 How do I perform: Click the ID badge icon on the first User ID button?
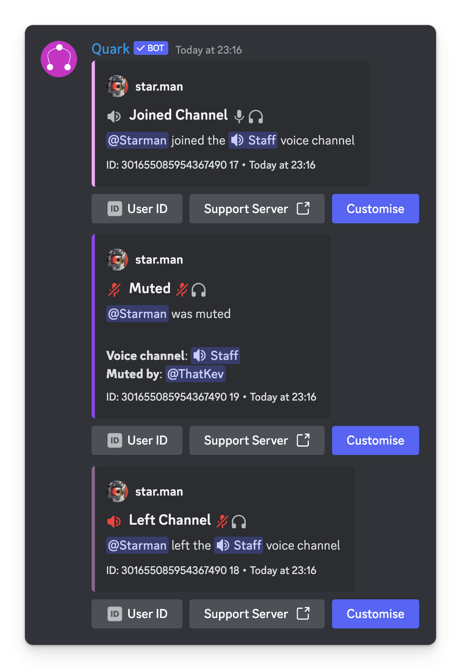click(114, 209)
